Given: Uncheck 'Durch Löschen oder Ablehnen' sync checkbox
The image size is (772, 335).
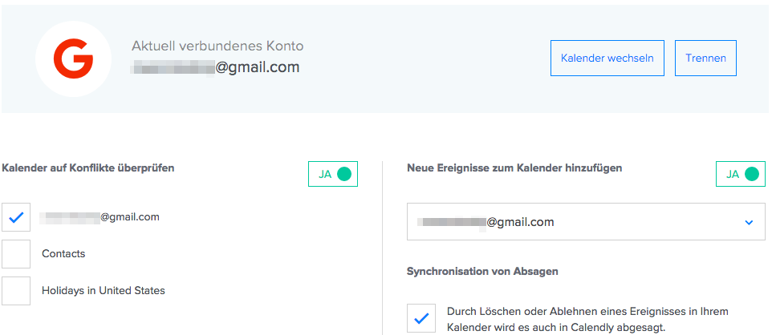Looking at the screenshot, I should point(421,318).
